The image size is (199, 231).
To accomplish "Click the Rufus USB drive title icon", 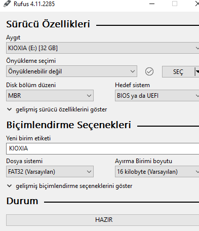I will [x=7, y=4].
